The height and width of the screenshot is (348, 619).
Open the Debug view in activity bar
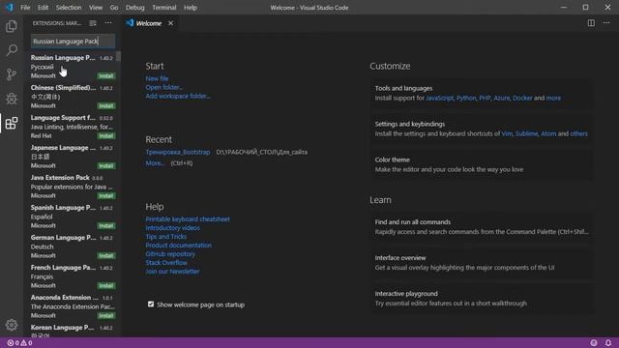click(x=12, y=99)
